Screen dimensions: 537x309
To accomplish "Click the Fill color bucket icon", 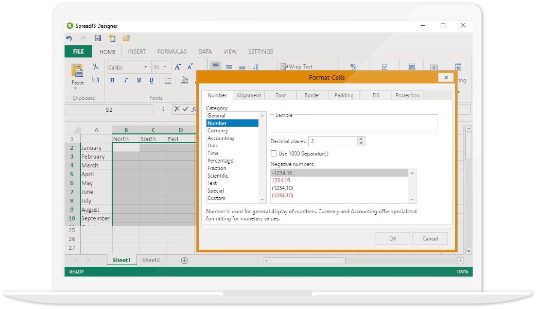I will pos(184,80).
